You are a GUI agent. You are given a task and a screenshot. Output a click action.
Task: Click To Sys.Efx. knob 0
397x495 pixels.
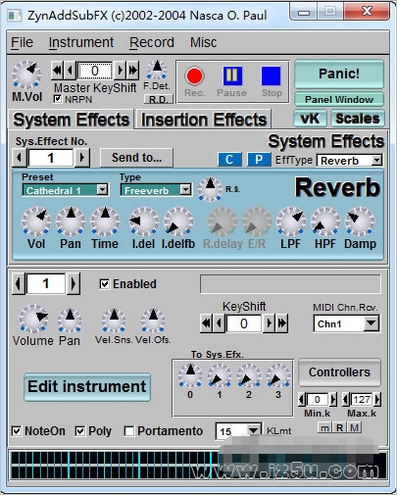pyautogui.click(x=190, y=375)
